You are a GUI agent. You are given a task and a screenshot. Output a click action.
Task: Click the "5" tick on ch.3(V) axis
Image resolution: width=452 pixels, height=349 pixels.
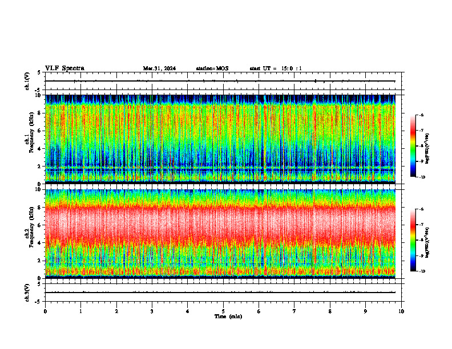39,284
